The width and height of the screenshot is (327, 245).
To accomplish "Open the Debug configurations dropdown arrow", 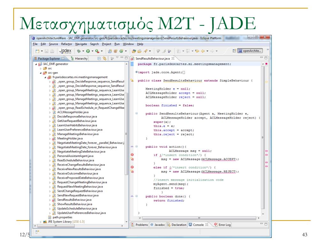I will (83, 51).
